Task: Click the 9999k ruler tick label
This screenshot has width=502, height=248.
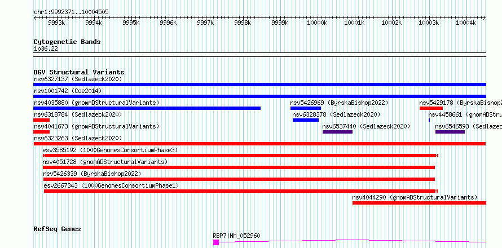Action: (280, 23)
